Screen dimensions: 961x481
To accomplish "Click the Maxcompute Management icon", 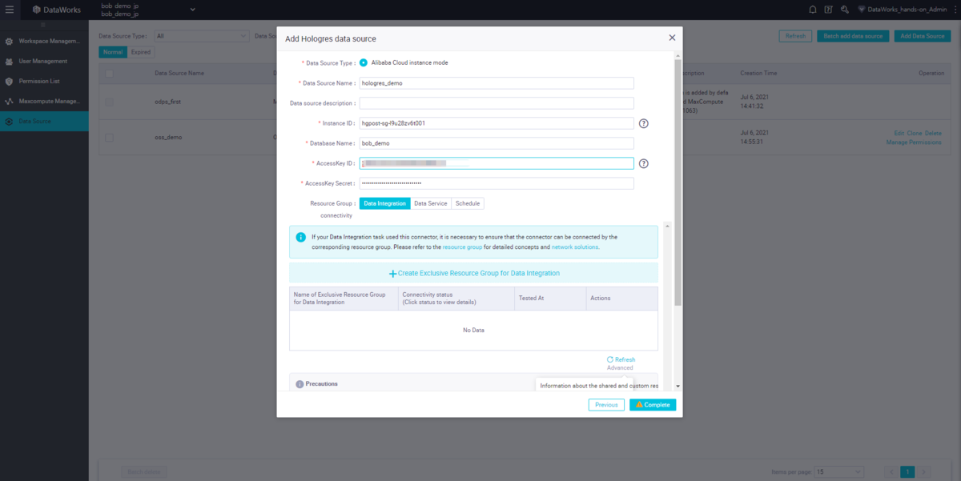I will click(9, 102).
